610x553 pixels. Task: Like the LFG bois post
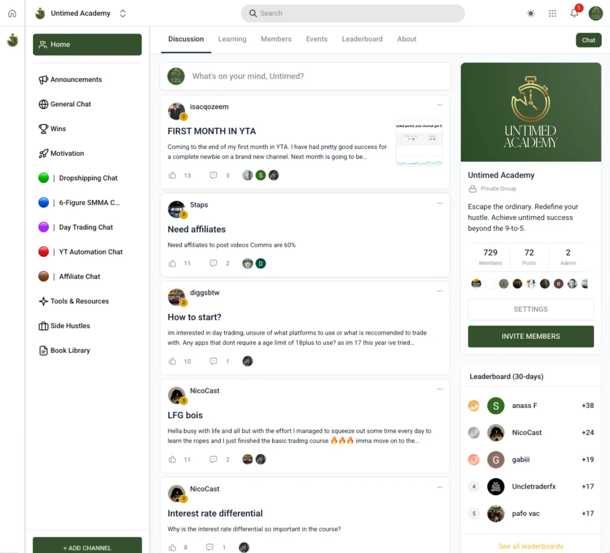pos(172,459)
